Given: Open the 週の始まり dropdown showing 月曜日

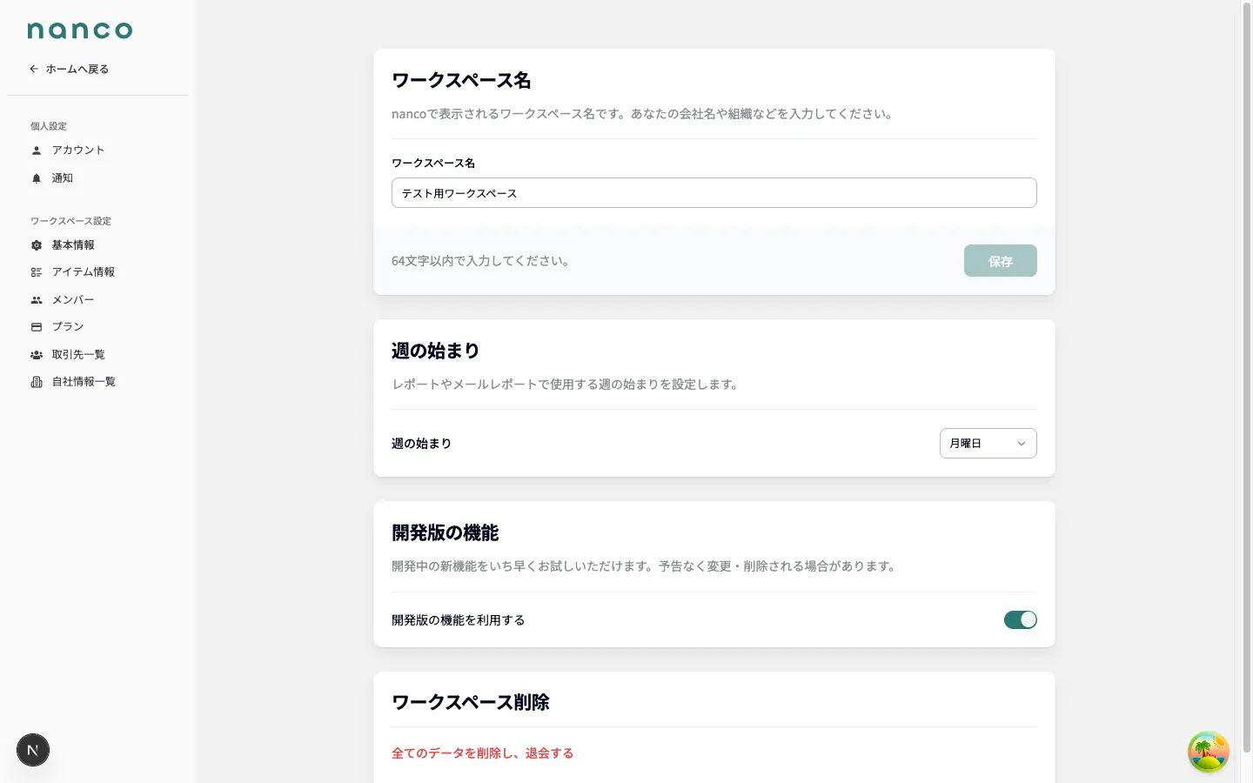Looking at the screenshot, I should (x=988, y=444).
